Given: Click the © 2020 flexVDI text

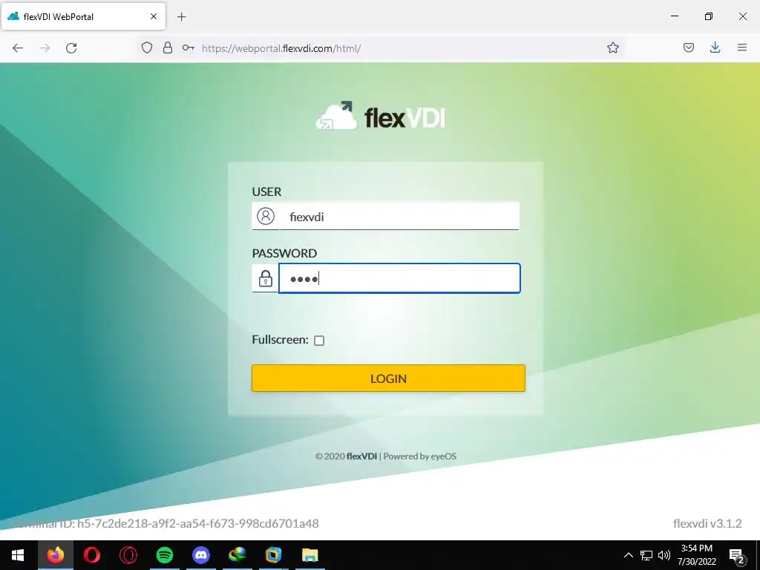Looking at the screenshot, I should click(x=346, y=456).
